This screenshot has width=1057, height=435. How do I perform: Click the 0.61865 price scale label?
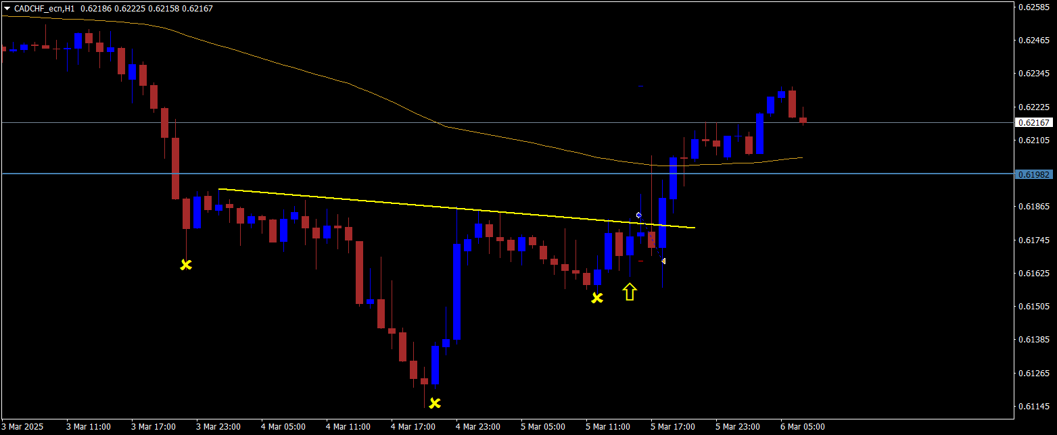[1033, 207]
